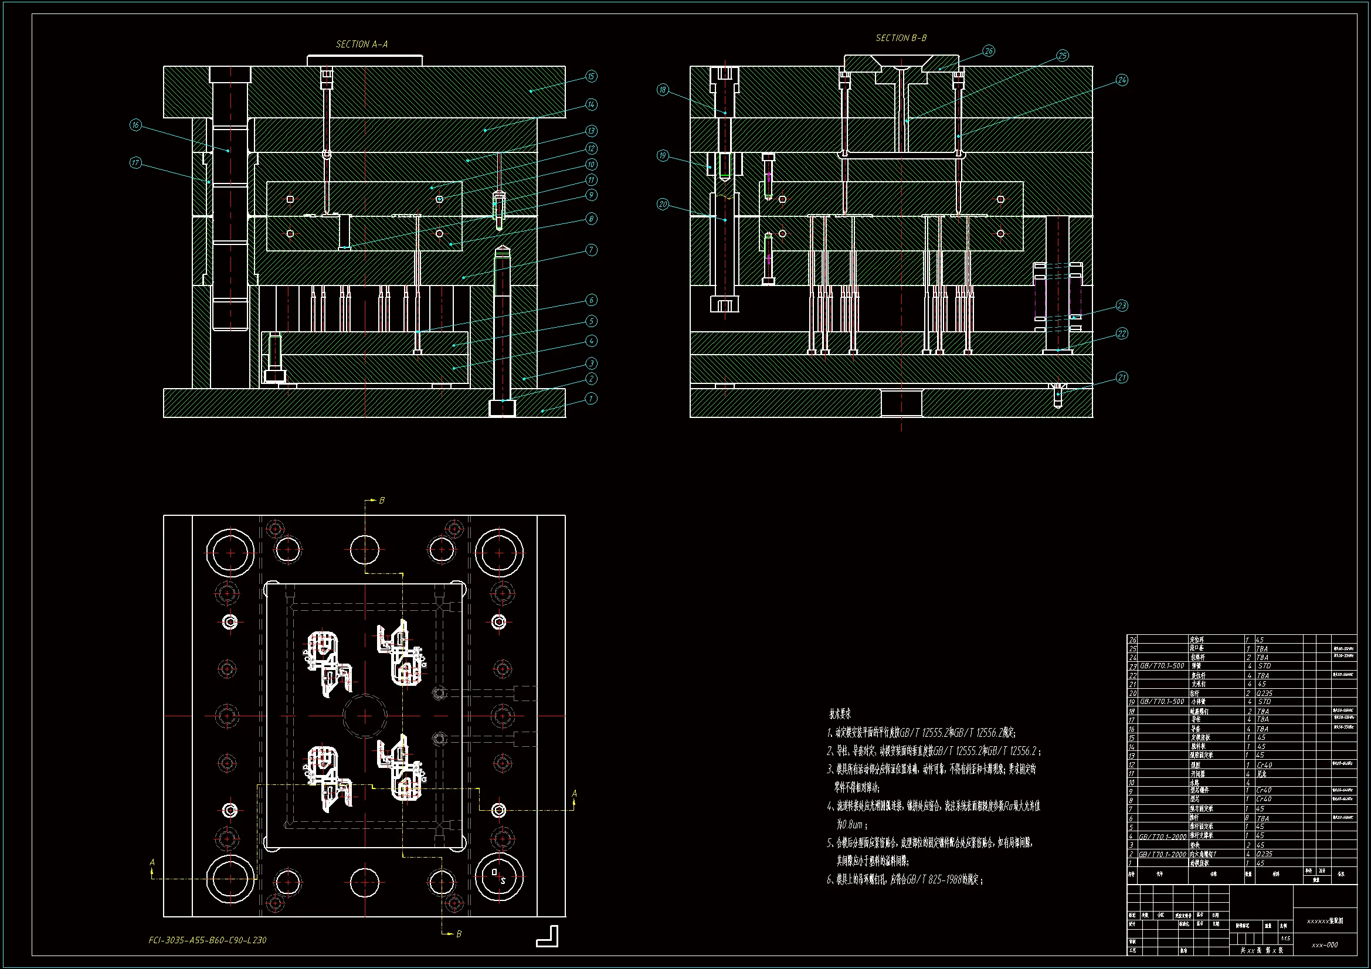Click the xxx-000 drawing number in title block
Image resolution: width=1371 pixels, height=969 pixels.
pyautogui.click(x=1325, y=944)
